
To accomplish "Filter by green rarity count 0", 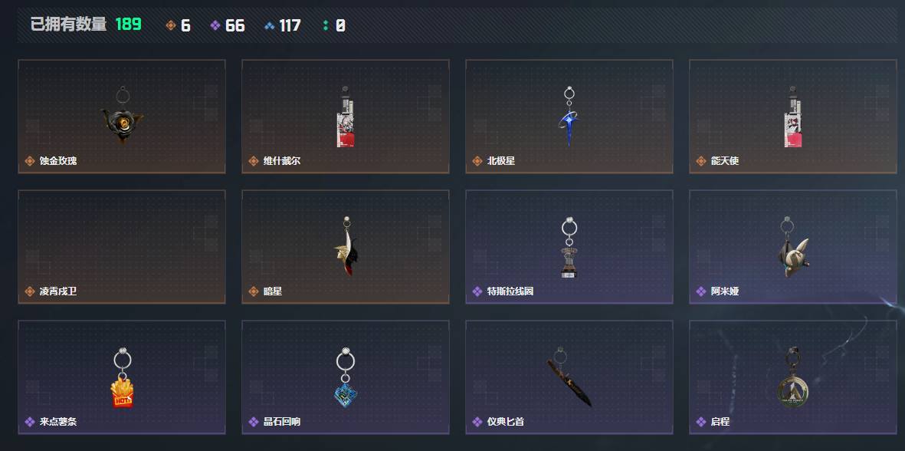I will coord(334,25).
